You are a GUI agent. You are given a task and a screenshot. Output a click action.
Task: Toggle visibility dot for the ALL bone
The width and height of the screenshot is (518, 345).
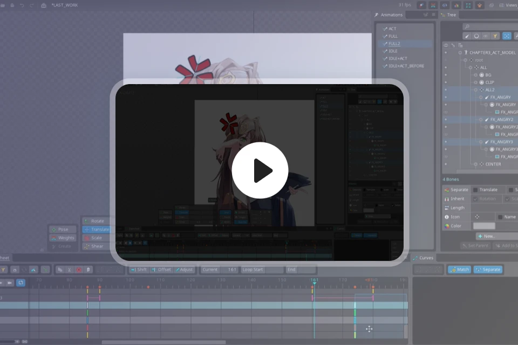(446, 68)
